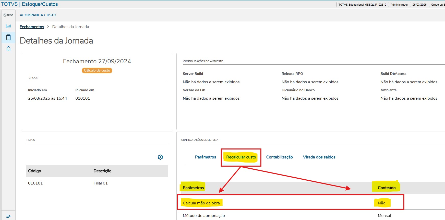Select branch code 010101 table cell

pyautogui.click(x=35, y=183)
